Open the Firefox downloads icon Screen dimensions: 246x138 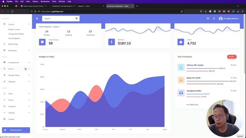pyautogui.click(x=206, y=11)
